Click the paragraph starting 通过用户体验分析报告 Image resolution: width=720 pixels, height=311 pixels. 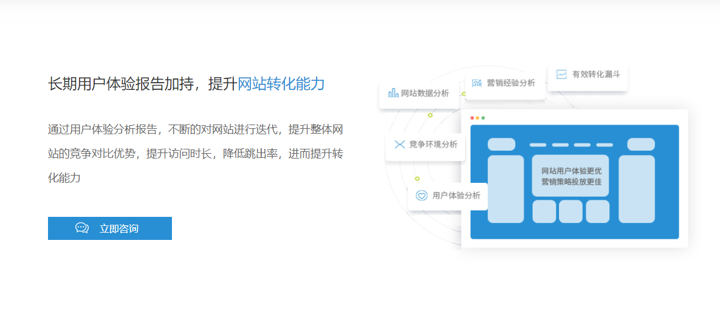(x=196, y=154)
